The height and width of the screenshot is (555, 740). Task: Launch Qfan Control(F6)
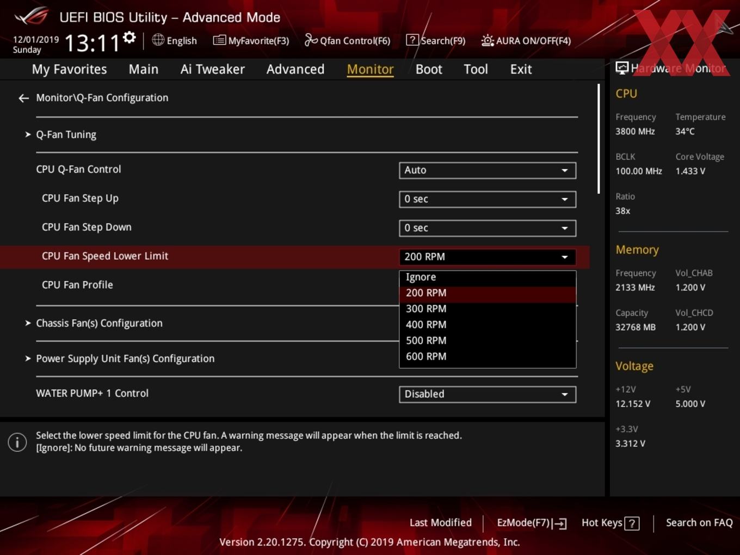[x=347, y=40]
